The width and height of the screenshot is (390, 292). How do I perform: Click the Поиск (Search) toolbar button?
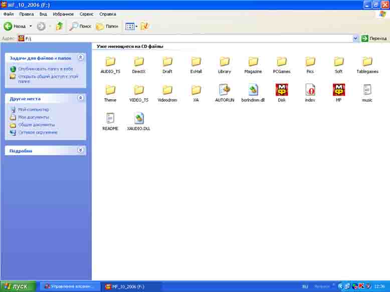[x=80, y=26]
